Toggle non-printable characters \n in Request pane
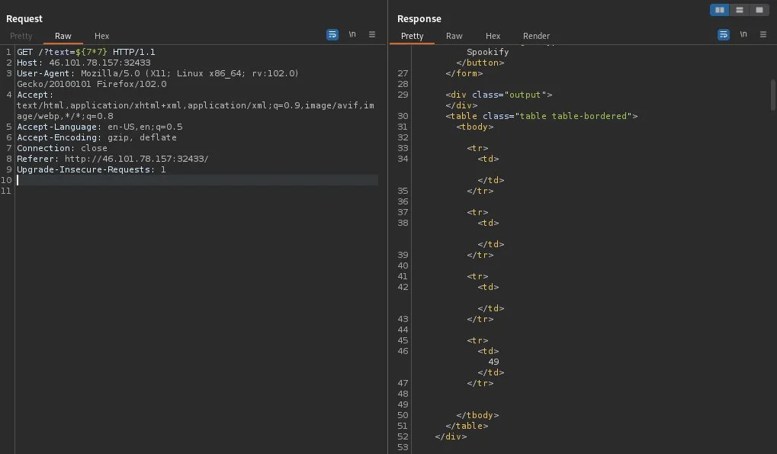Image resolution: width=777 pixels, height=454 pixels. [x=352, y=34]
